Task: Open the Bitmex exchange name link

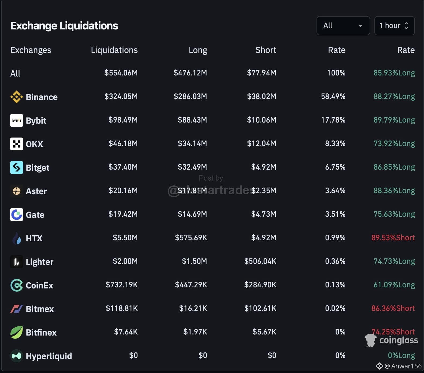Action: pos(40,309)
